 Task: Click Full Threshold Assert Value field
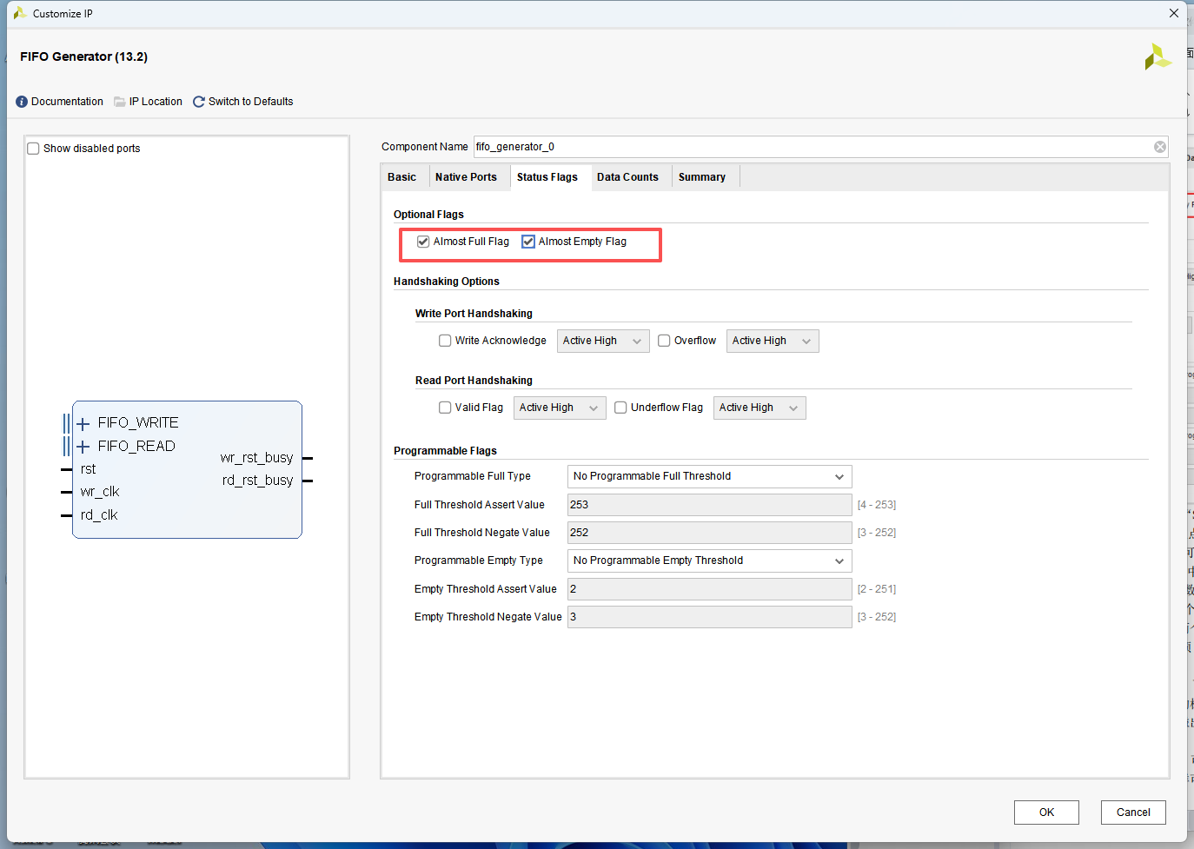tap(709, 505)
